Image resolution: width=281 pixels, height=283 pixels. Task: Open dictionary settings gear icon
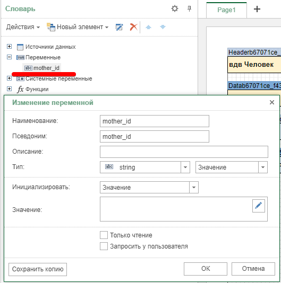pos(175,8)
